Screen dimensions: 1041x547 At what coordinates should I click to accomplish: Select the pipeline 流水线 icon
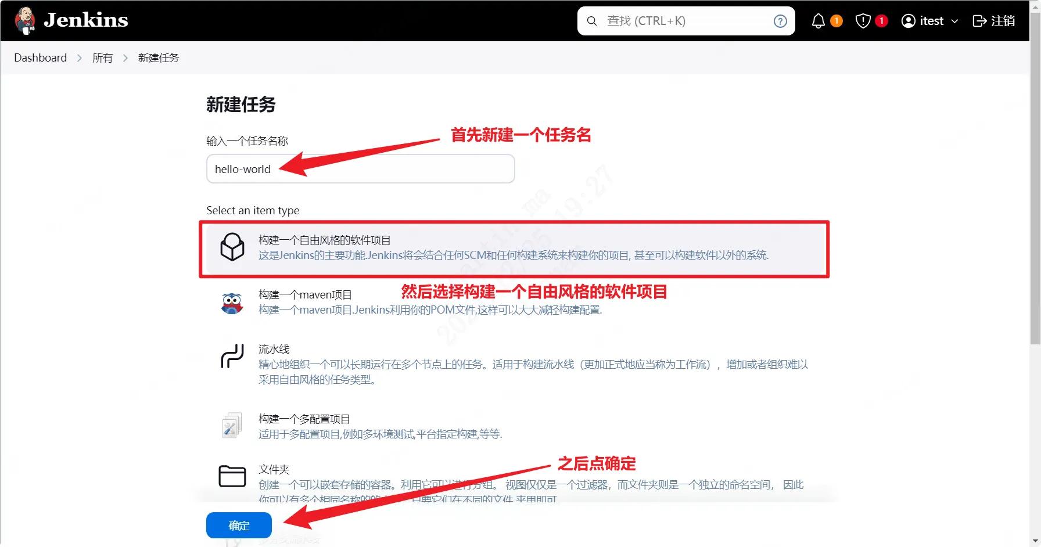(232, 356)
